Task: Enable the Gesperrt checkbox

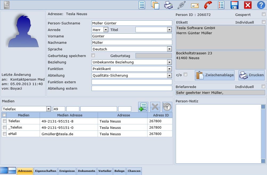Action: click(x=264, y=14)
